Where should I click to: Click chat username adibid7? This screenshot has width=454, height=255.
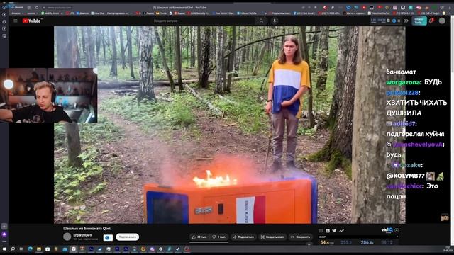pyautogui.click(x=404, y=123)
